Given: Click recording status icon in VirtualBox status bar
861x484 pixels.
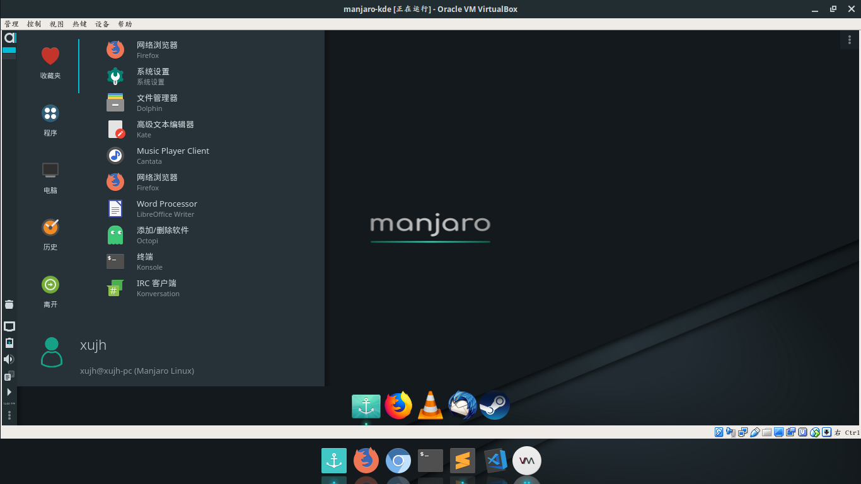Looking at the screenshot, I should 791,432.
